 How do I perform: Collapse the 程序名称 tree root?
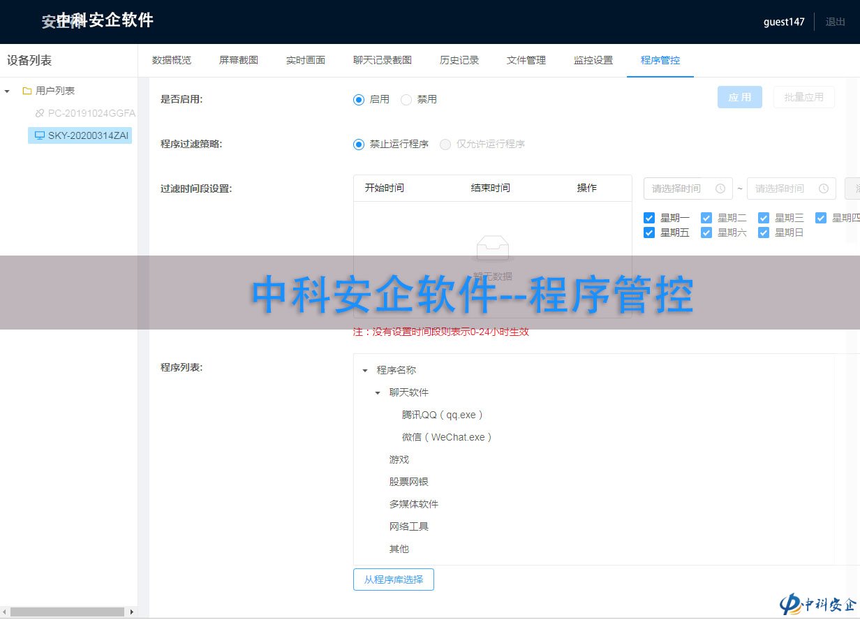pyautogui.click(x=365, y=371)
